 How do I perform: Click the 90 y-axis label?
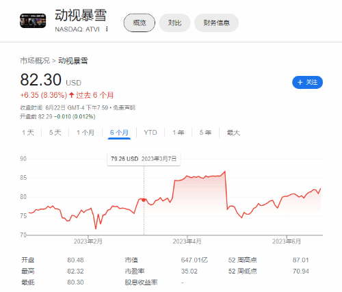tap(23, 159)
